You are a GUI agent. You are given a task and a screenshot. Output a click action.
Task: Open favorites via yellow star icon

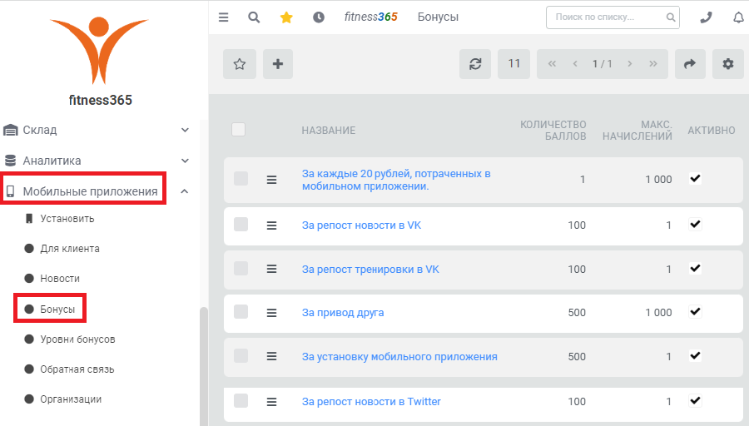pyautogui.click(x=286, y=17)
